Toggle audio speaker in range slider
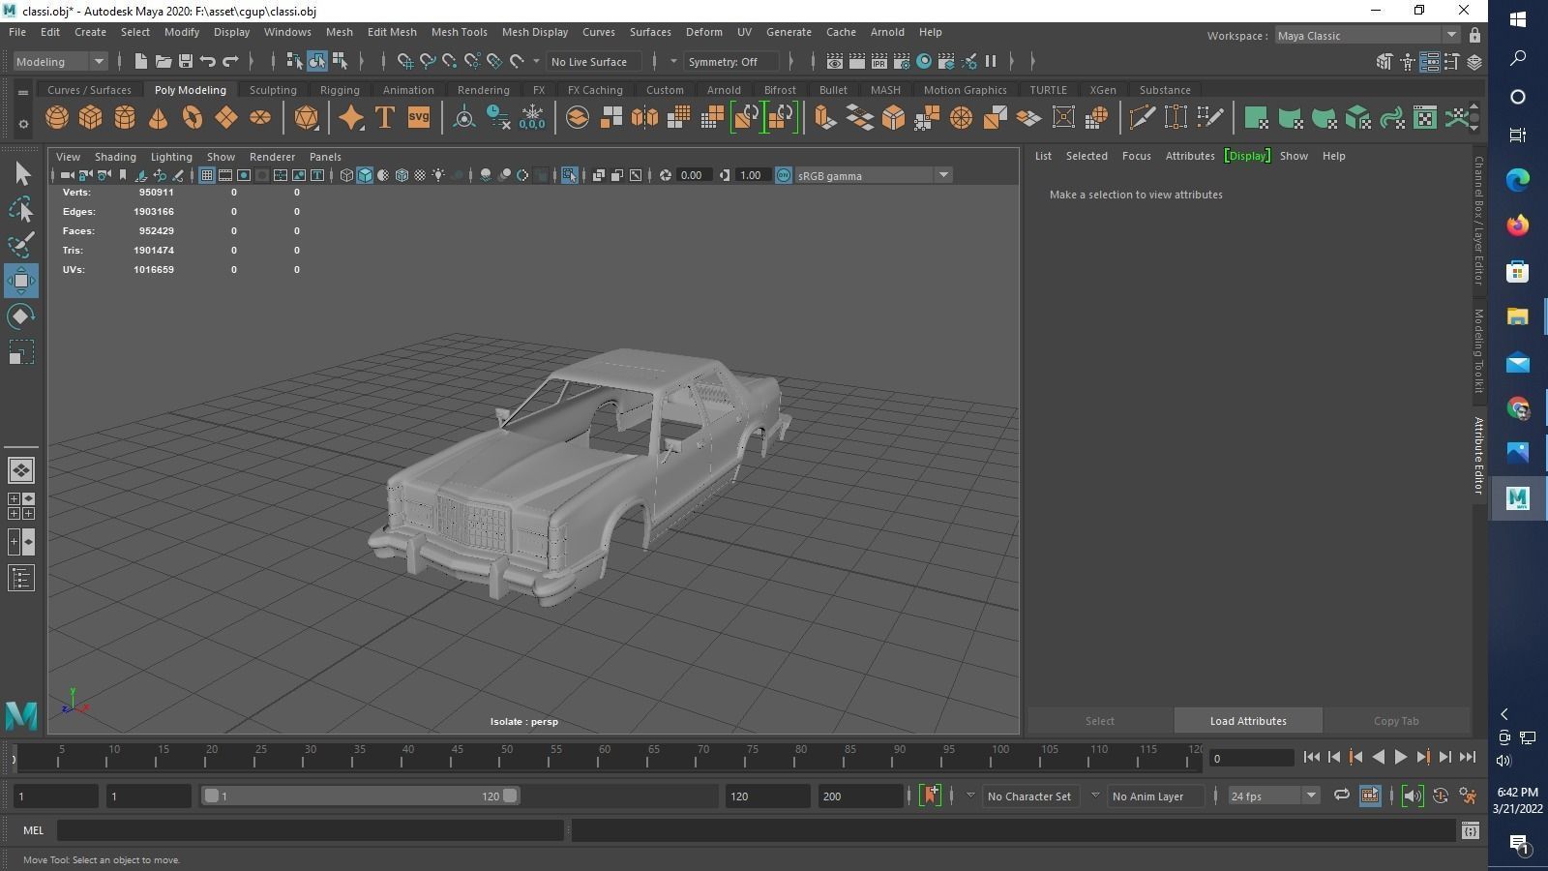This screenshot has width=1548, height=871. coord(1412,796)
